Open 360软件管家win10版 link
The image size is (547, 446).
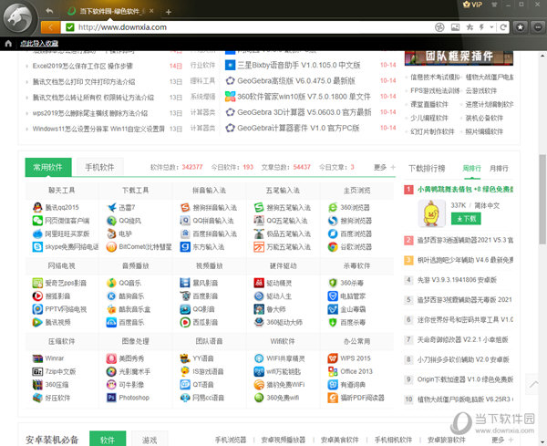click(304, 97)
